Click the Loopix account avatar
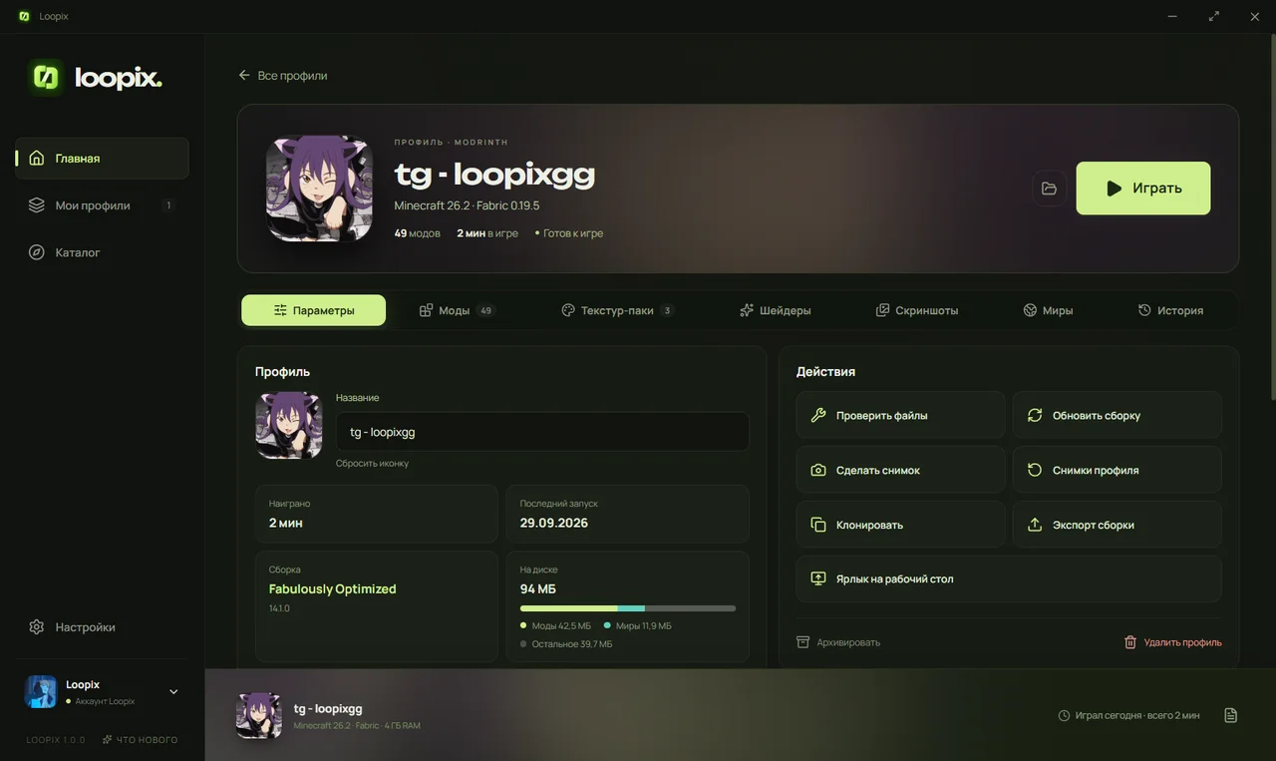Screen dimensions: 1276x761 [x=41, y=692]
